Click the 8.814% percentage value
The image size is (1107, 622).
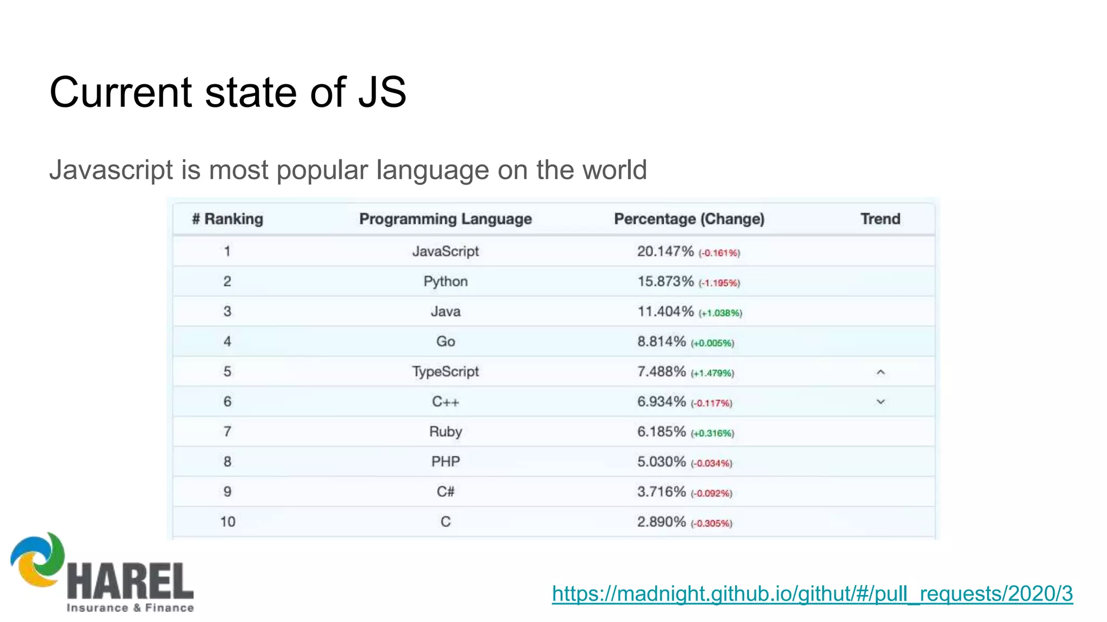tap(662, 341)
